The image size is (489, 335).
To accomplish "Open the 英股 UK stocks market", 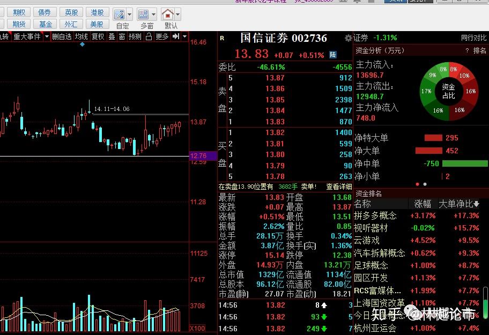I will (71, 12).
